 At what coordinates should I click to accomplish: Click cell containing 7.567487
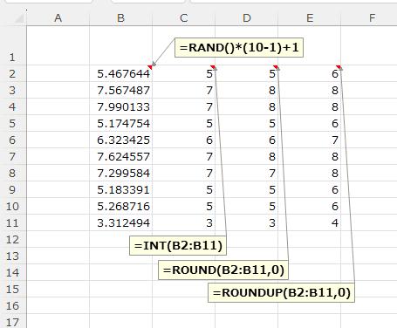[120, 90]
